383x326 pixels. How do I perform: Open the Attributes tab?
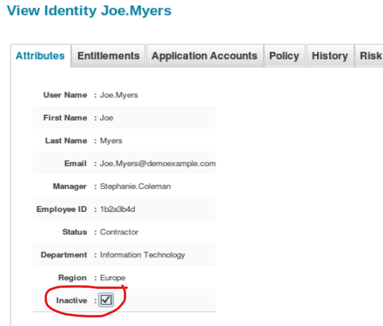pos(40,56)
